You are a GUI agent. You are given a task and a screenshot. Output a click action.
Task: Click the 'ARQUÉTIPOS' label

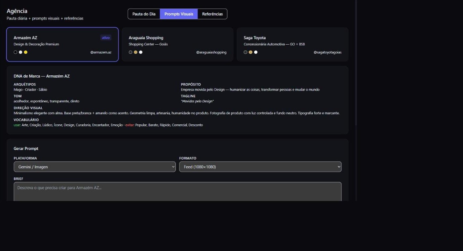pos(25,84)
